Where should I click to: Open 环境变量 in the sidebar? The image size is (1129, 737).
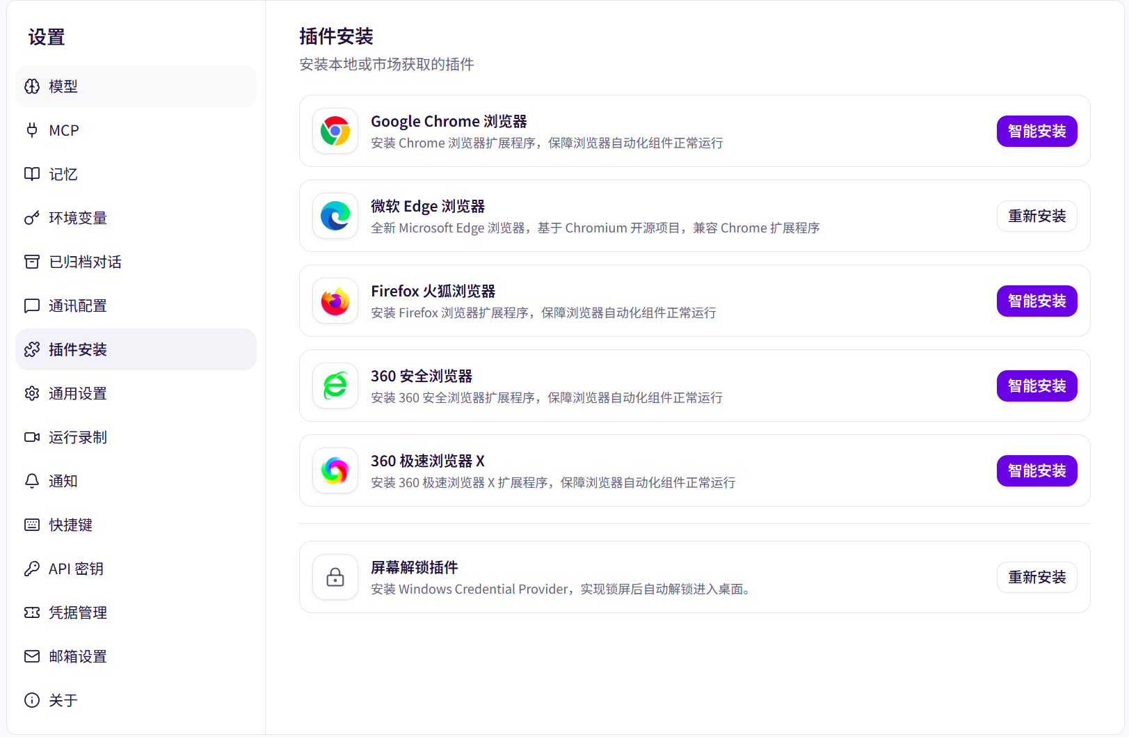[136, 218]
